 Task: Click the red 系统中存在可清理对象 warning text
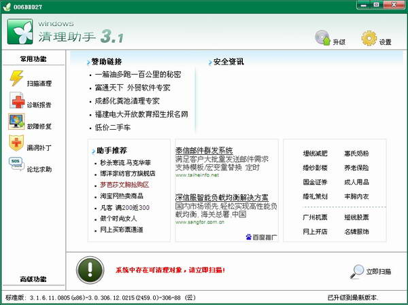pos(170,270)
